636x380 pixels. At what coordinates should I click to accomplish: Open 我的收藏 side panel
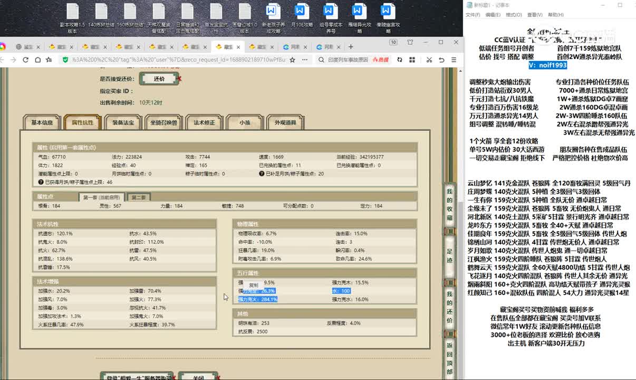pos(450,205)
